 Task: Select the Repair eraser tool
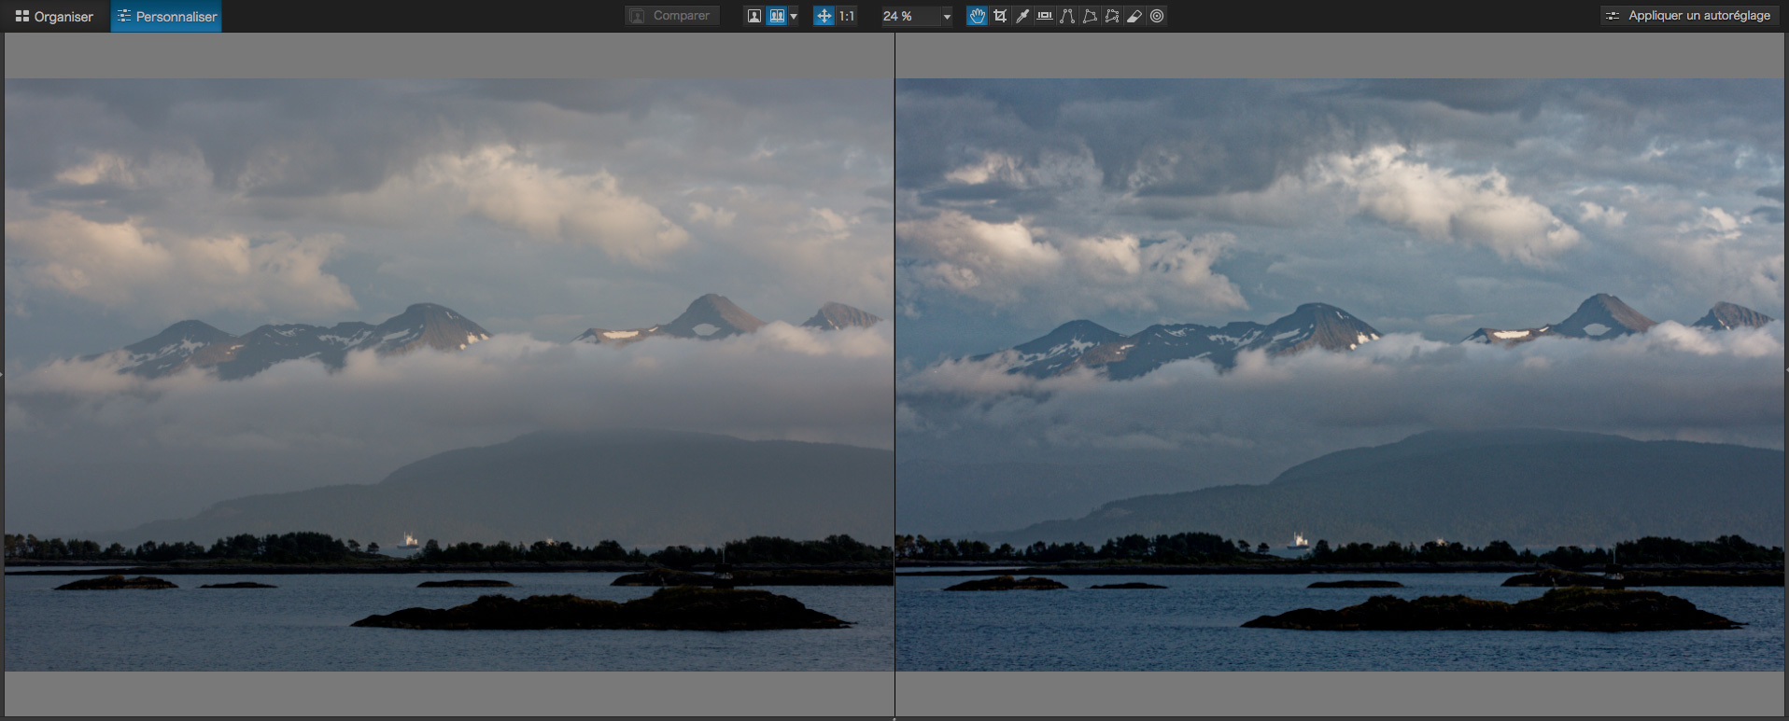coord(1134,16)
